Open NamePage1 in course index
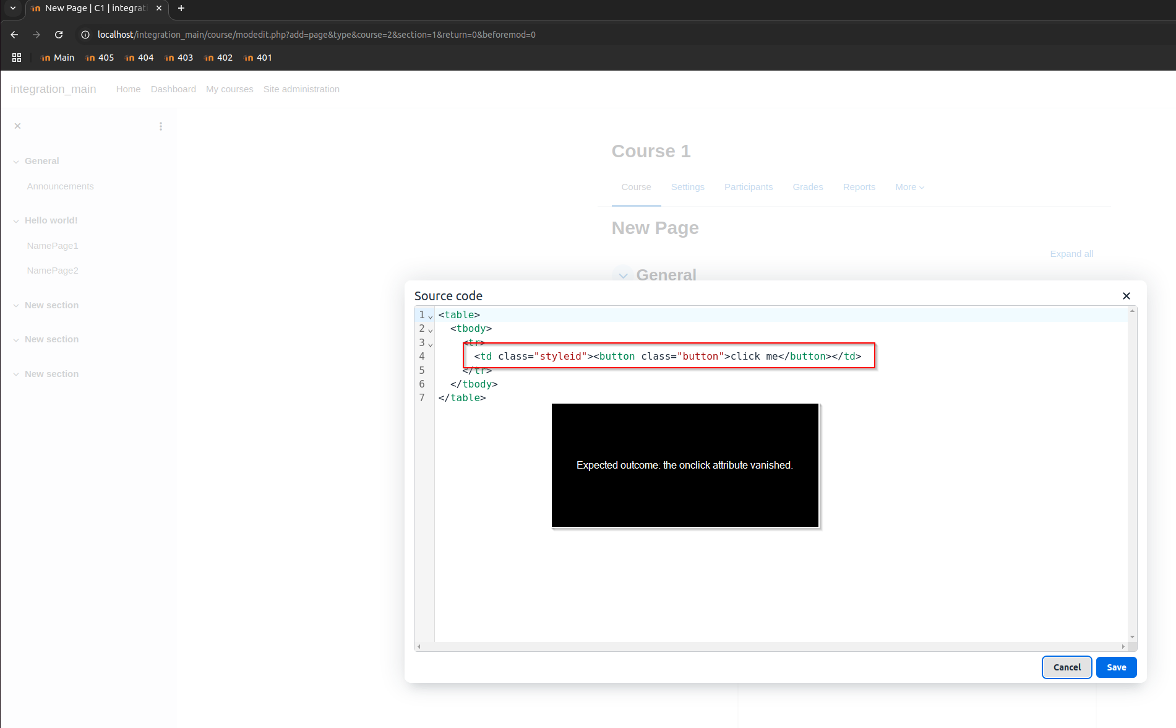The height and width of the screenshot is (728, 1176). [x=53, y=246]
